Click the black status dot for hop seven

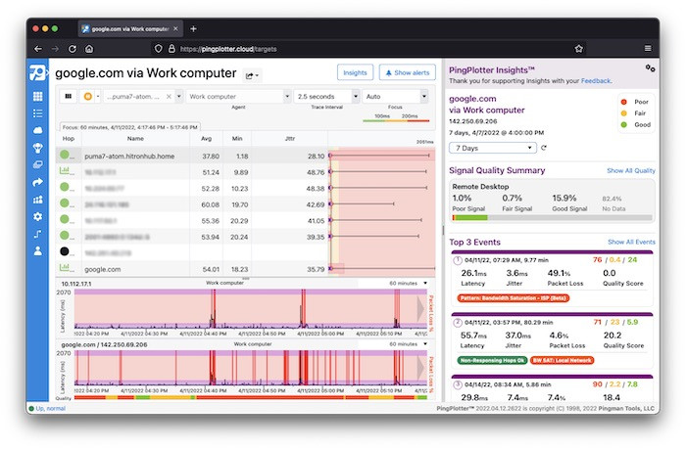65,251
